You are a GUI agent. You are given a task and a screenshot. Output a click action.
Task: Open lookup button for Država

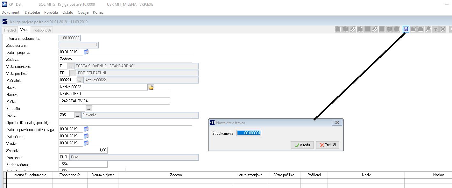click(78, 115)
